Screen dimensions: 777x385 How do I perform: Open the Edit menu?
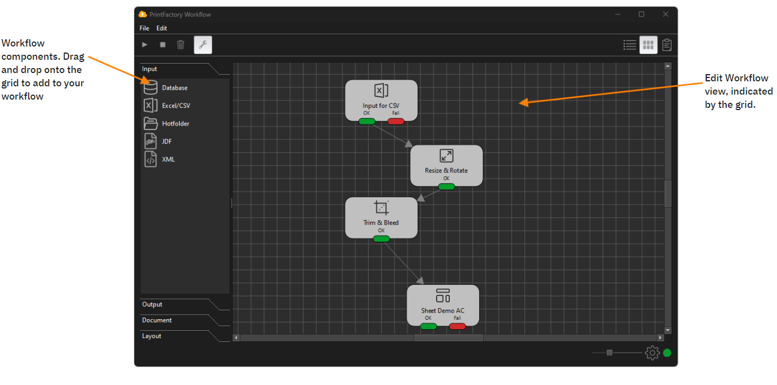[161, 28]
